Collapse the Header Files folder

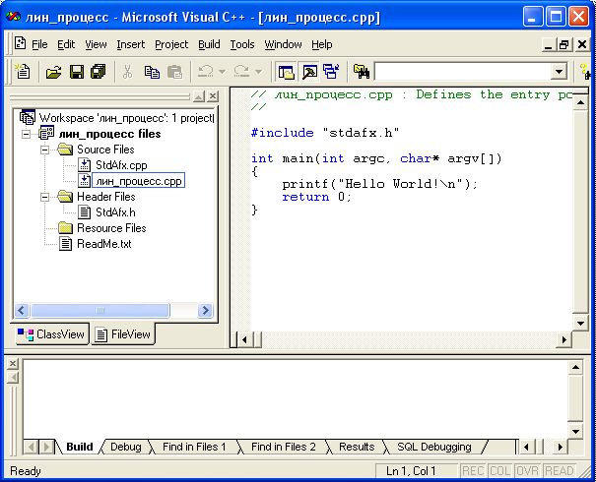[45, 197]
